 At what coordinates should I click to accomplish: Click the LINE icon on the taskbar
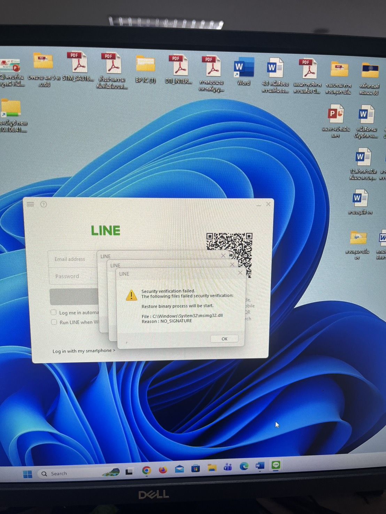point(276,465)
